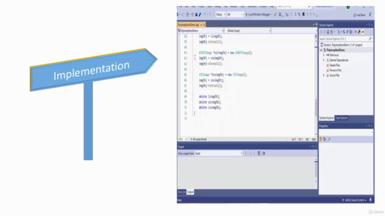Screen dimensions: 385x216
Task: Expand the References node
Action: point(324,55)
